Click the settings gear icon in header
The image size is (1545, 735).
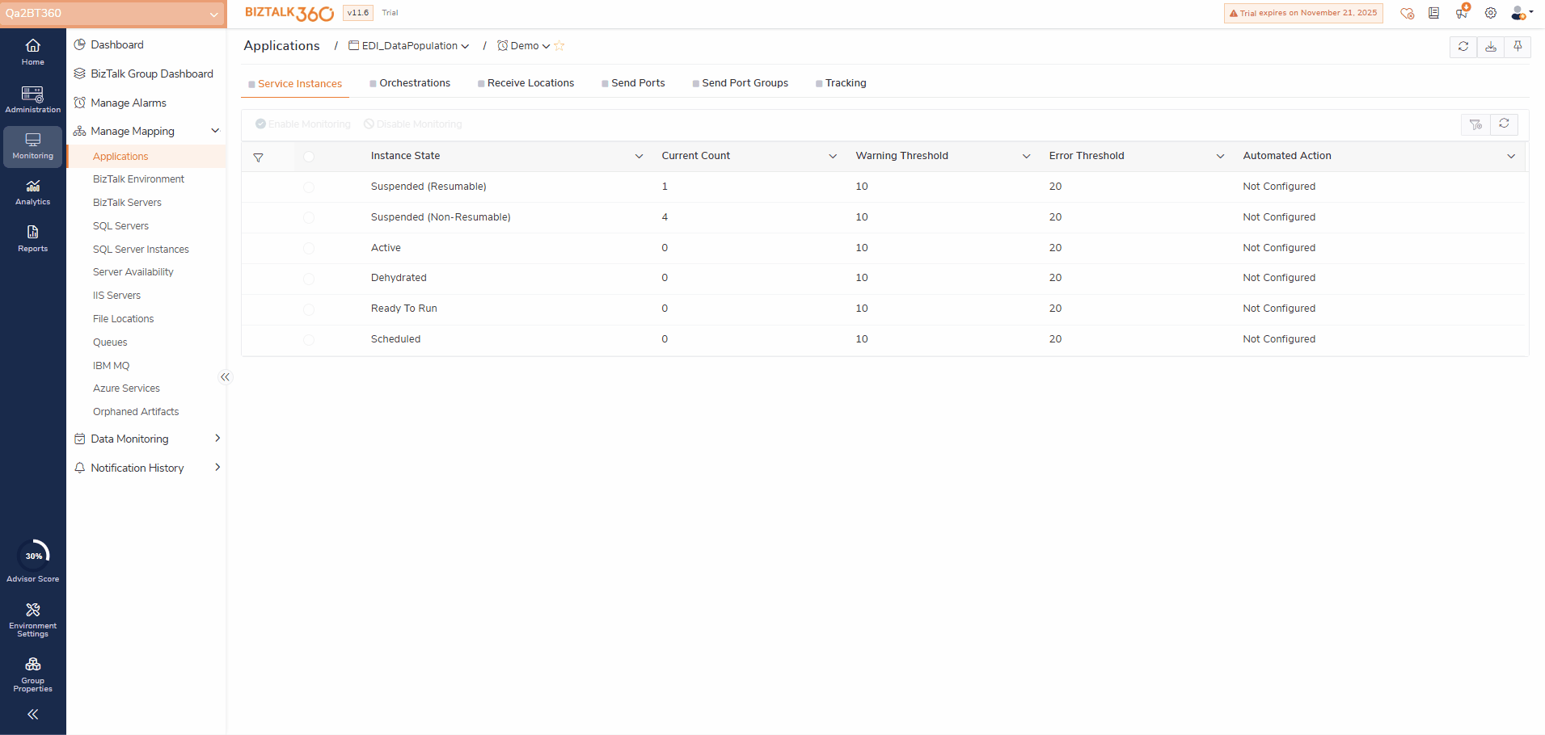click(1490, 13)
